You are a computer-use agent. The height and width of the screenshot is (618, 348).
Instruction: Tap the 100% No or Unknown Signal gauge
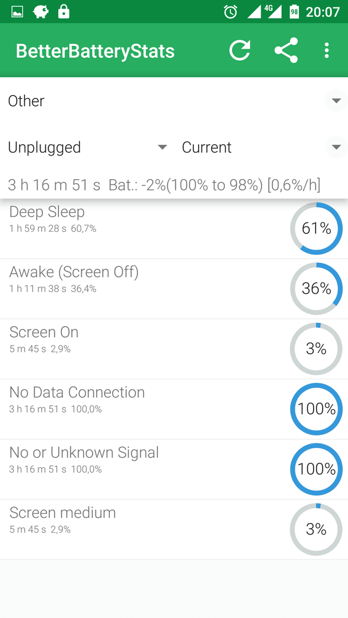click(x=317, y=469)
